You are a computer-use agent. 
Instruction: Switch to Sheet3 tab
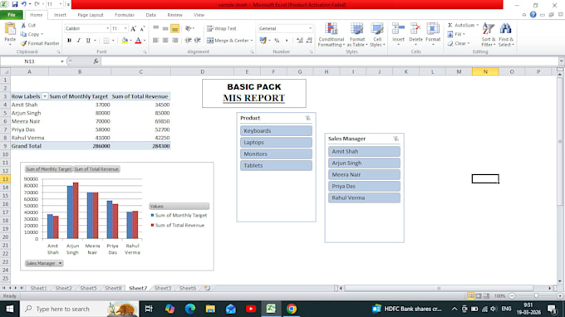tap(163, 288)
